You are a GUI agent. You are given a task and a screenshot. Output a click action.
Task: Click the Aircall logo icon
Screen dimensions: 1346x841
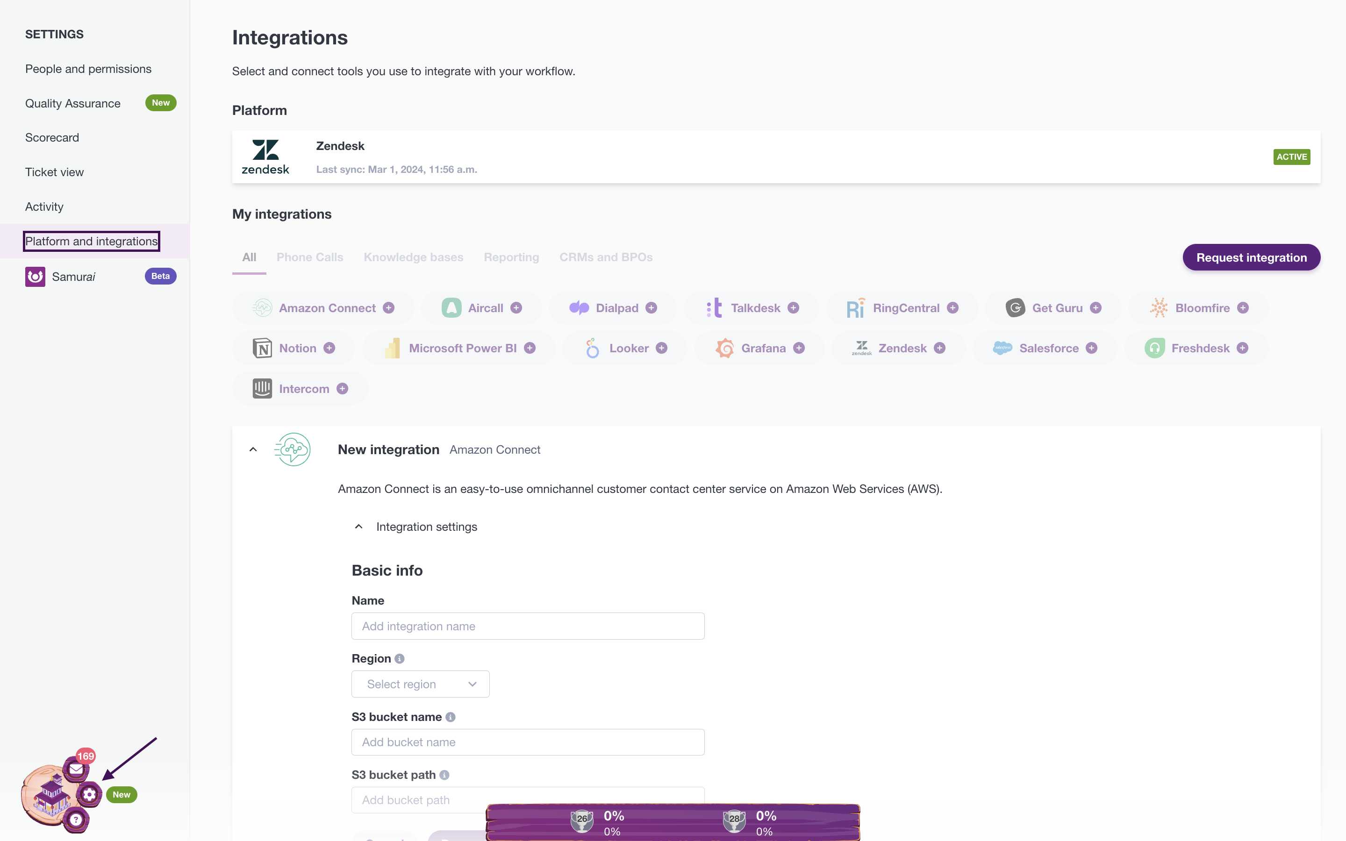[451, 307]
